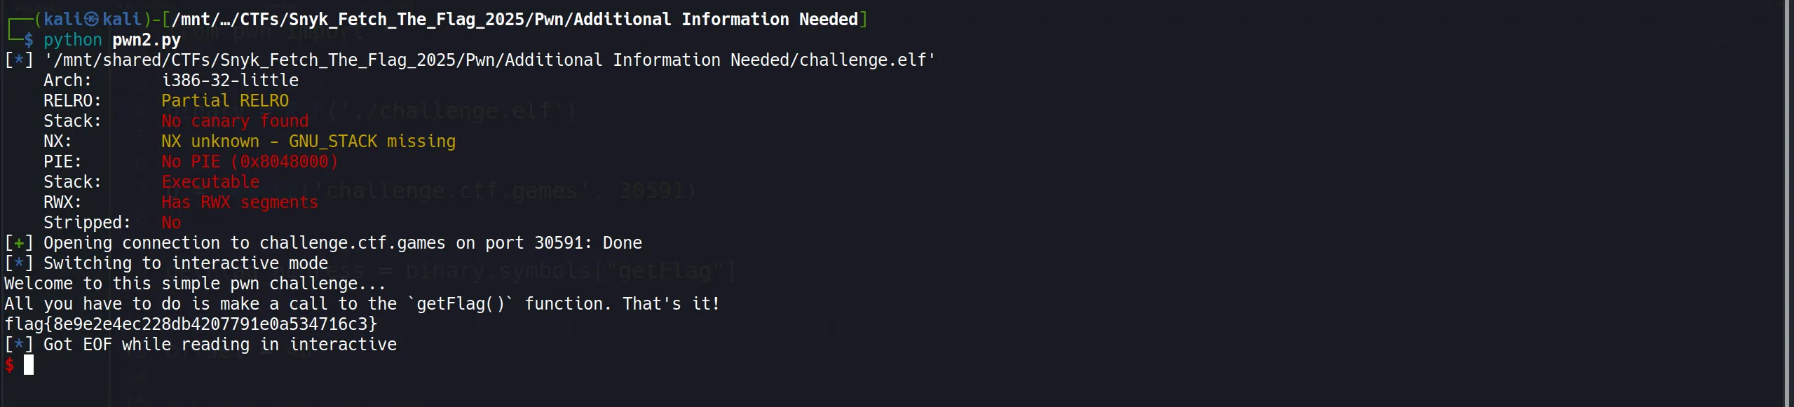Screen dimensions: 1794x407
Task: Click the challenge.ctf.games hostname
Action: tap(352, 243)
